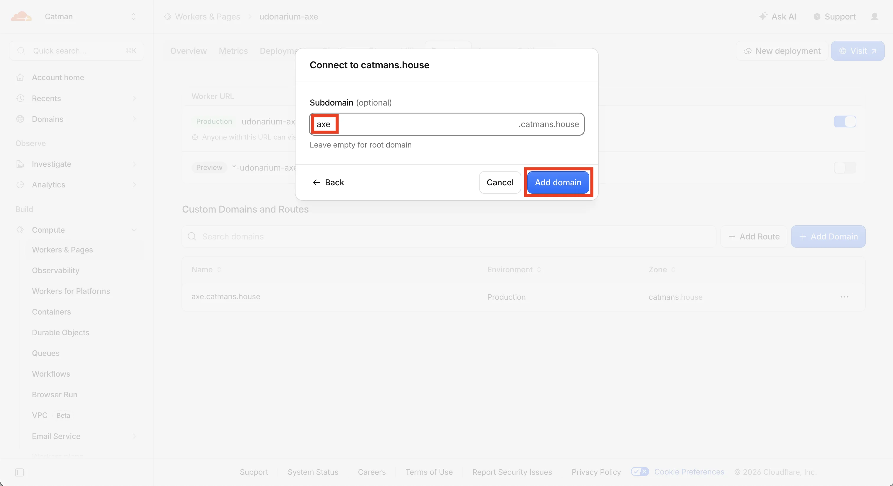Open Browser Run in sidebar
Image resolution: width=893 pixels, height=486 pixels.
54,394
